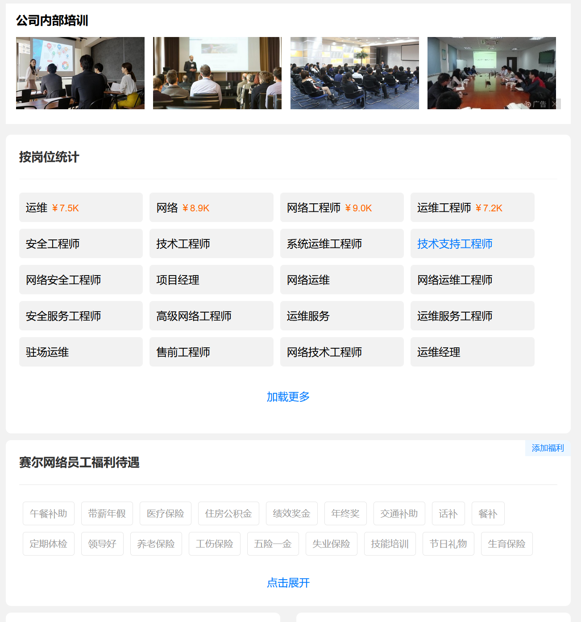Select the 五险一金 benefit tag
Viewport: 581px width, 622px height.
(x=273, y=544)
